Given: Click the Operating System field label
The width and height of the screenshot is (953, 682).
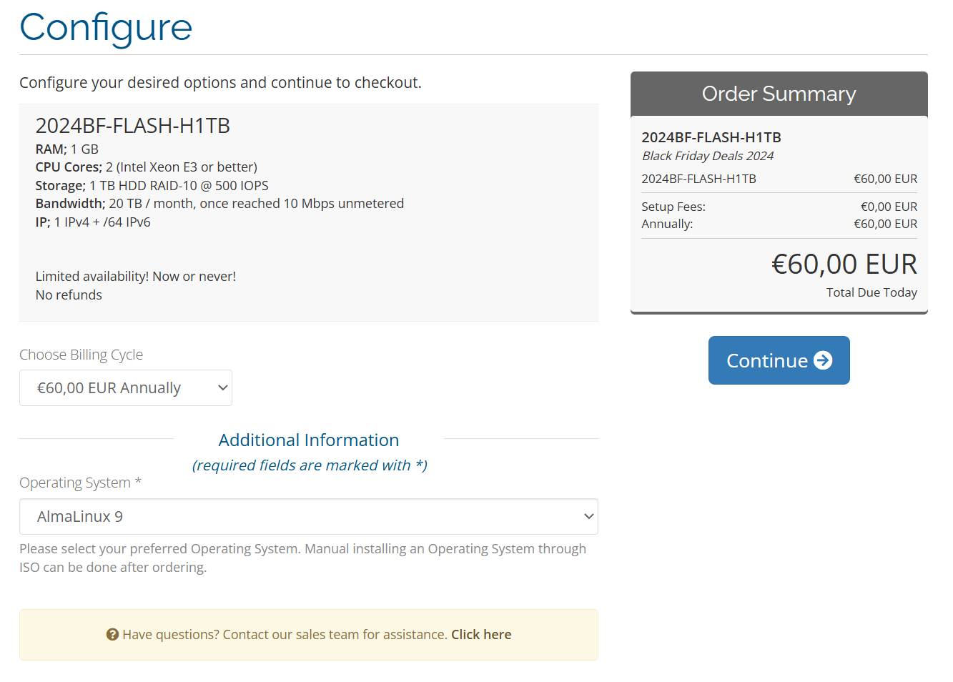Looking at the screenshot, I should pos(81,483).
